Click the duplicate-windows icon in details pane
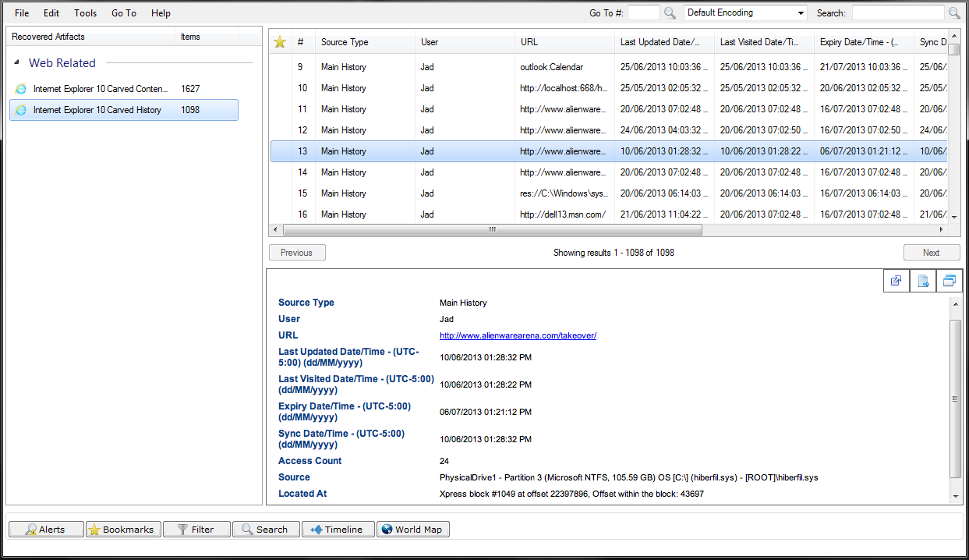The image size is (969, 560). point(949,280)
